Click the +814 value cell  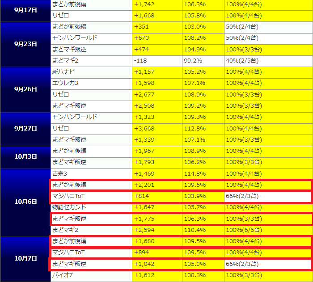[157, 196]
